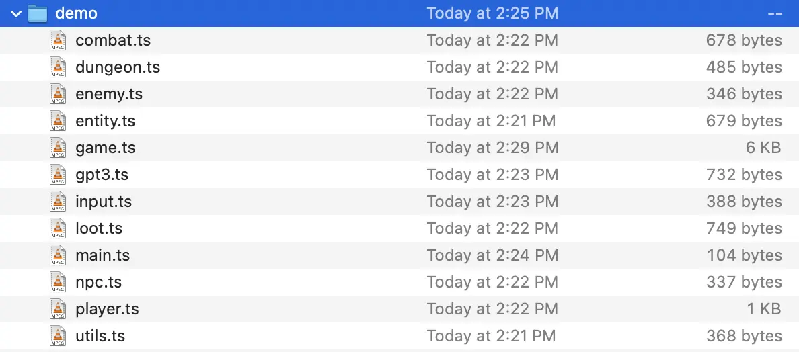Click the 678 bytes size value
The height and width of the screenshot is (352, 799).
click(x=744, y=40)
